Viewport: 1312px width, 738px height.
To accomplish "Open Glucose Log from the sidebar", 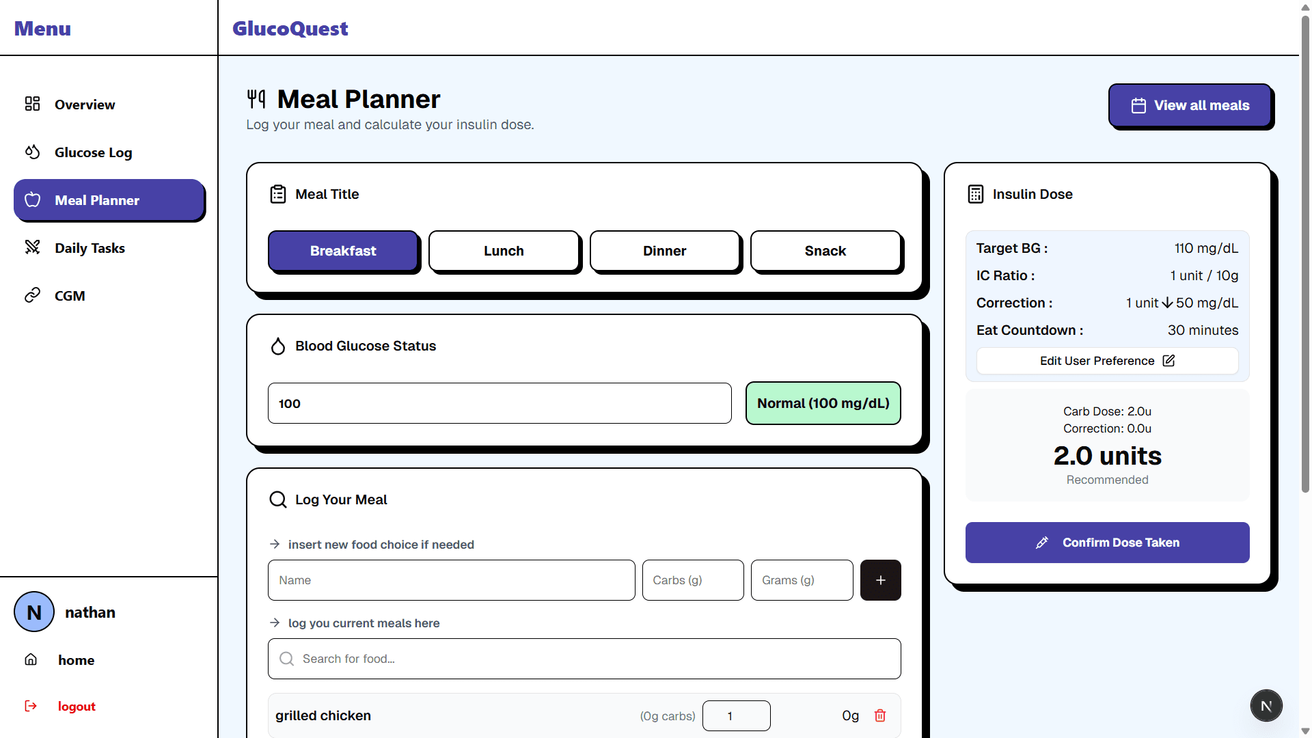I will pyautogui.click(x=94, y=152).
